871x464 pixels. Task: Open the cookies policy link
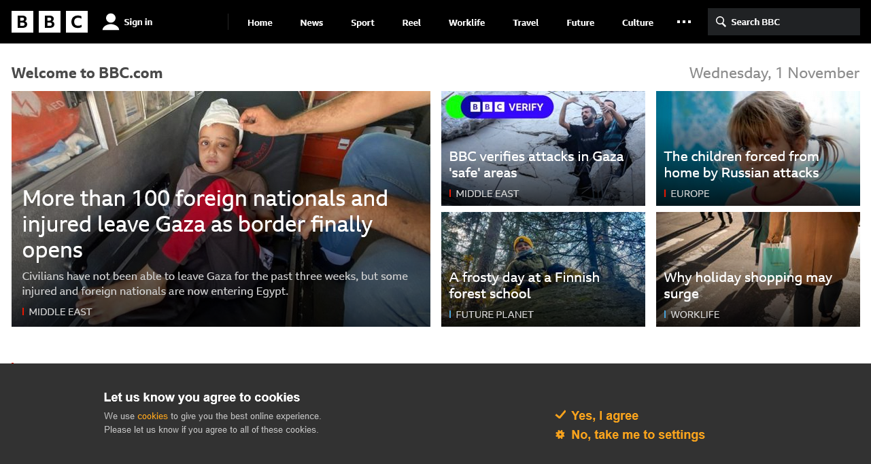[x=152, y=416]
